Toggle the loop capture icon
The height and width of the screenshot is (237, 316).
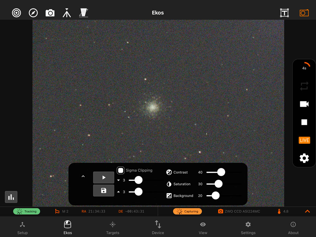304,86
